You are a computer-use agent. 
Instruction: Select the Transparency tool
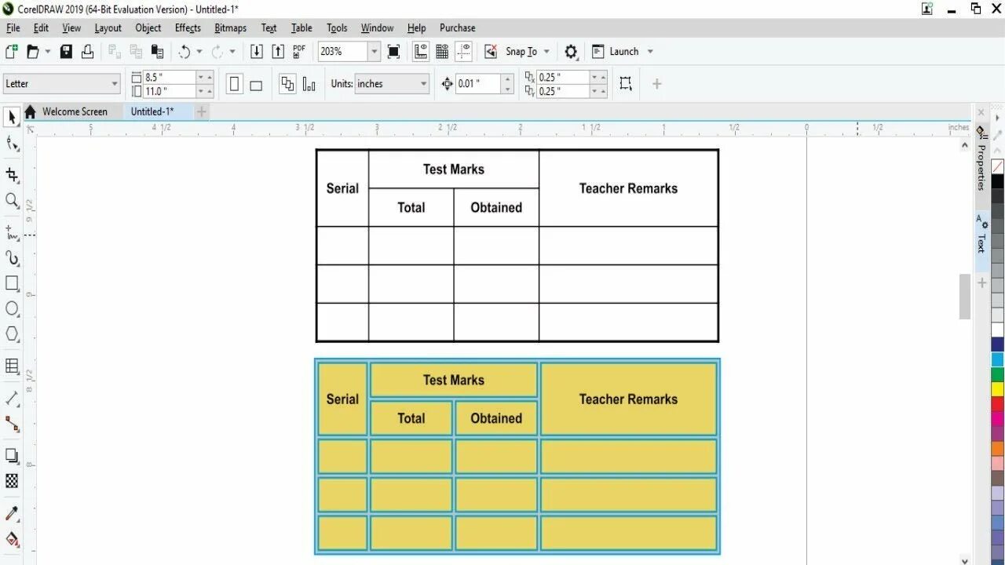click(x=12, y=481)
